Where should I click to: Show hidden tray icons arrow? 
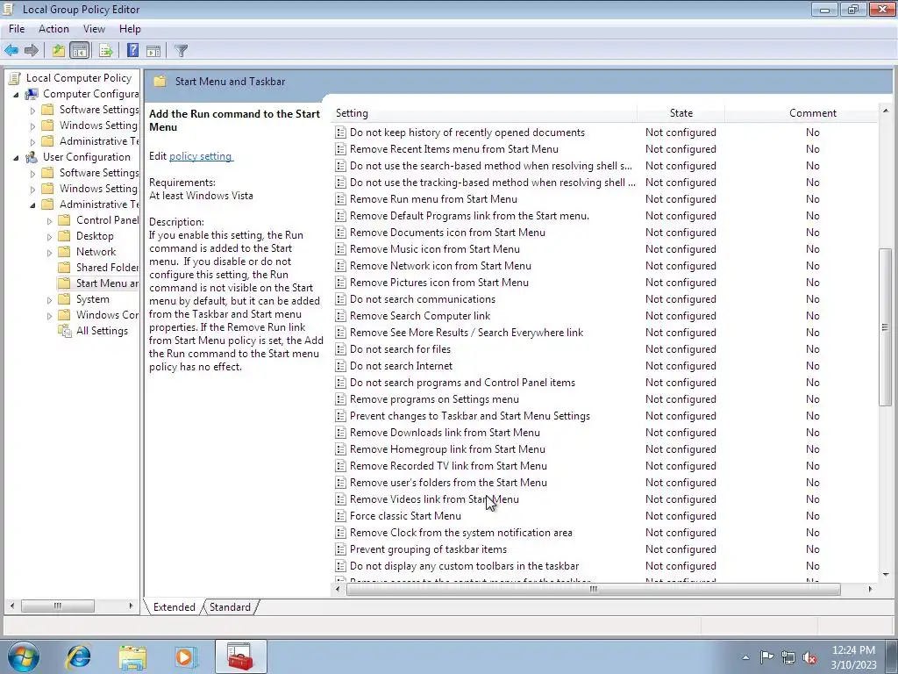click(x=745, y=657)
